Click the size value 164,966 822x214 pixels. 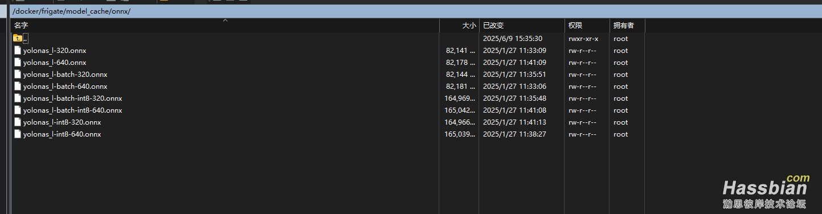(460, 122)
